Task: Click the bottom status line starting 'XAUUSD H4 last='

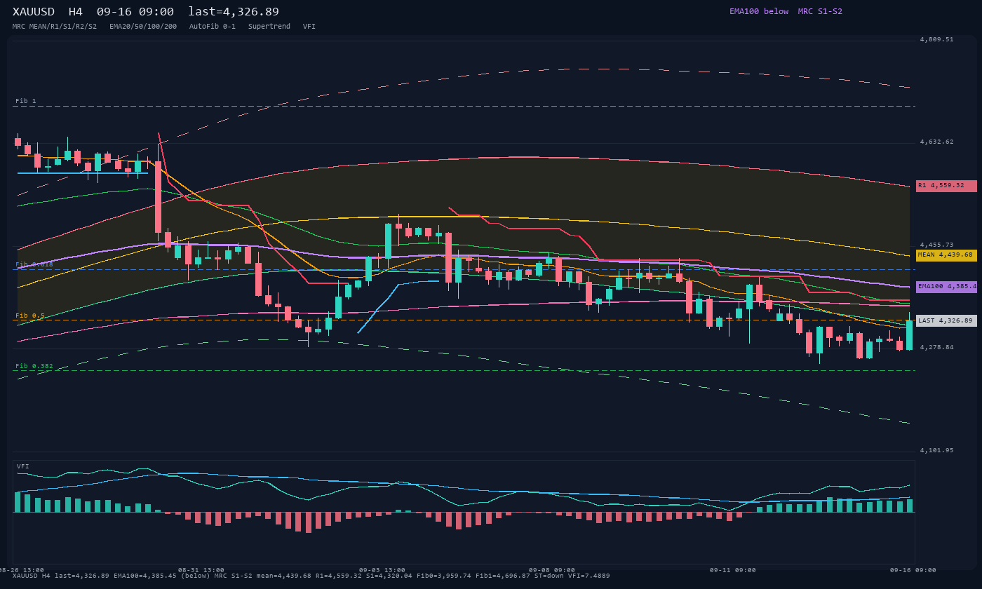Action: click(311, 576)
